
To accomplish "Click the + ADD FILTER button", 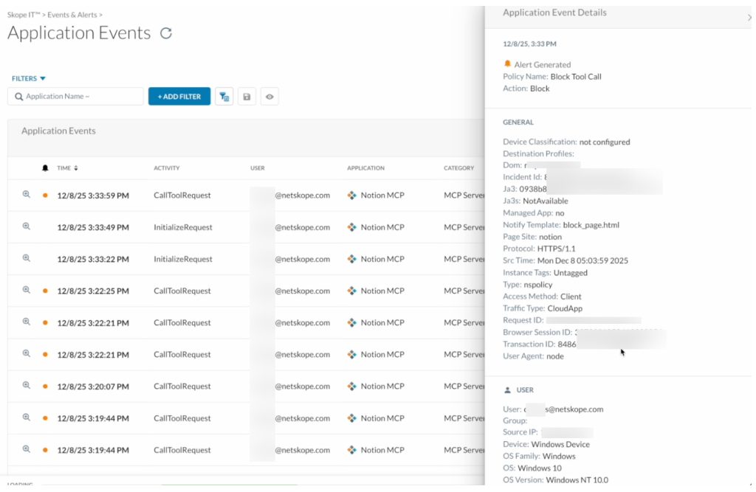I will tap(179, 97).
